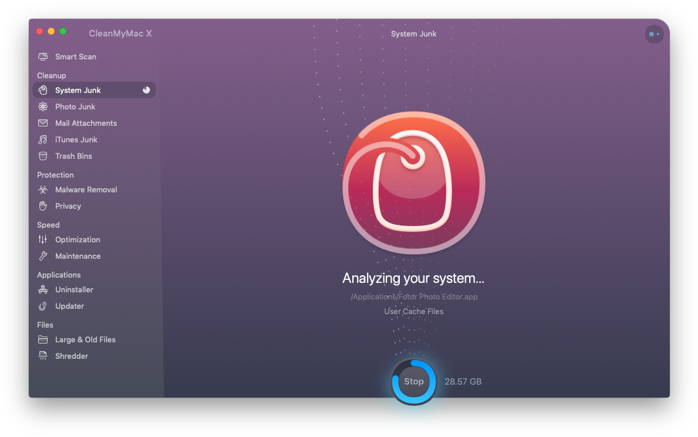
Task: Click the Maintenance wrench icon
Action: pyautogui.click(x=43, y=256)
